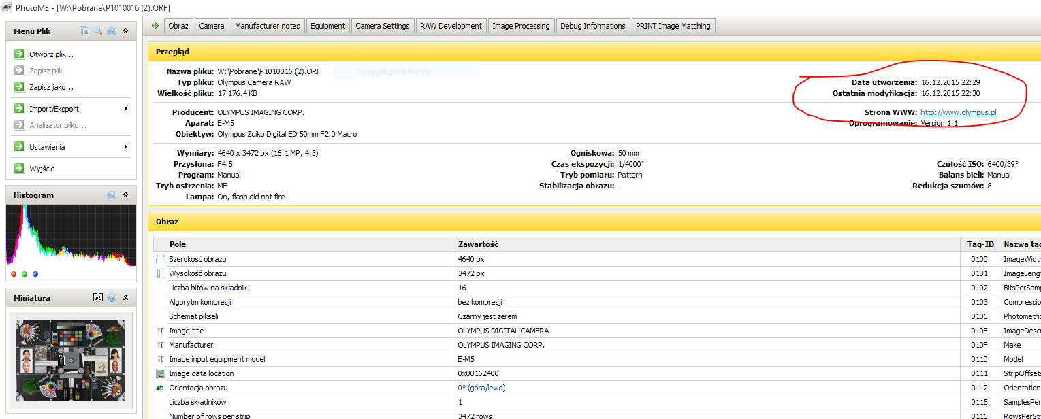
Task: Click the help icon in Miniatura panel
Action: [112, 298]
